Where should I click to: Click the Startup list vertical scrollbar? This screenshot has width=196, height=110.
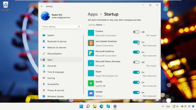160,47
